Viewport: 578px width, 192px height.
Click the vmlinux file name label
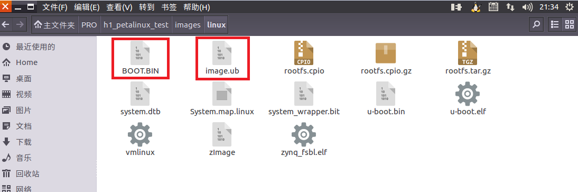(140, 152)
